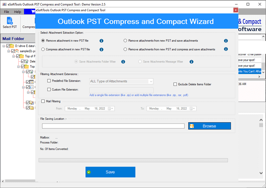Click the extension hint text about .zip, .rar, .pdf
Screen dimensions: 266x188
(x=139, y=95)
